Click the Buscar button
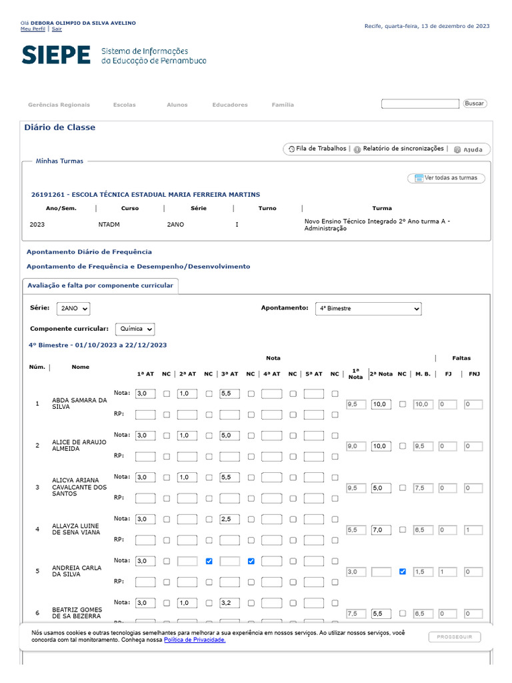Image resolution: width=512 pixels, height=683 pixels. coord(475,103)
